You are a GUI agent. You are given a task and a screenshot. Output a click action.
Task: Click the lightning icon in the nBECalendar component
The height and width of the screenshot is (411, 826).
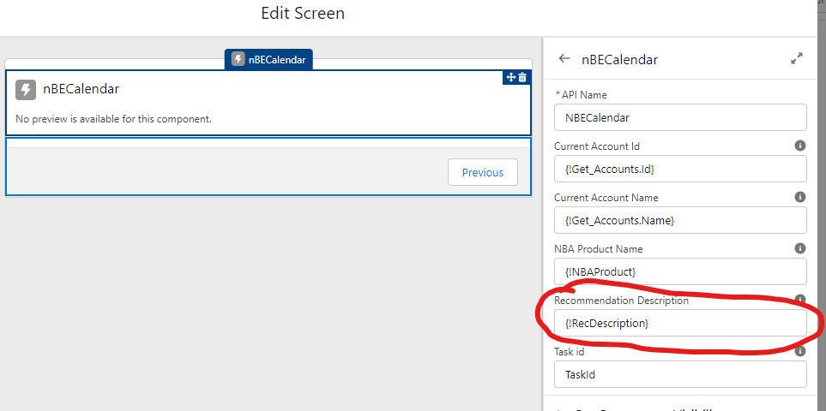[x=26, y=89]
